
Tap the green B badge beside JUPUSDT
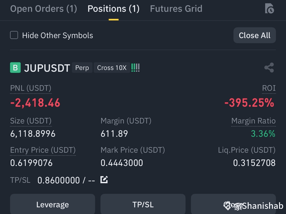click(15, 68)
